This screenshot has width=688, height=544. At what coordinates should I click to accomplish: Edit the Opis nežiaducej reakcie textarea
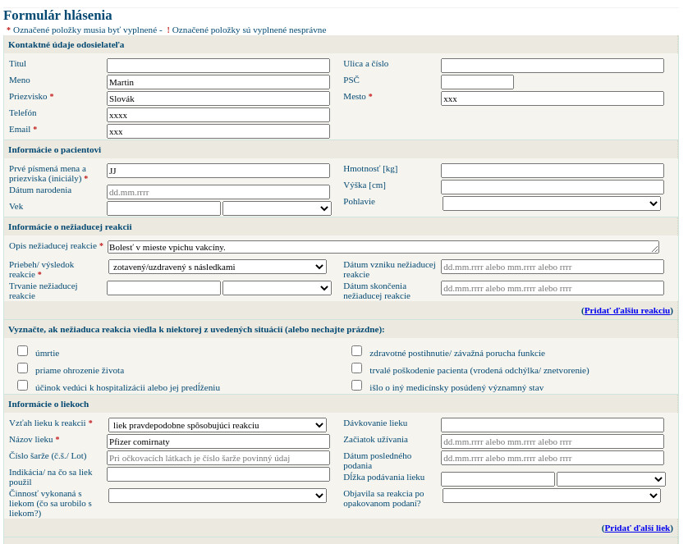coord(383,247)
